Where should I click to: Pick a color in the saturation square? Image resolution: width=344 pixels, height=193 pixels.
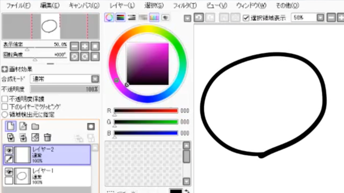click(x=148, y=64)
